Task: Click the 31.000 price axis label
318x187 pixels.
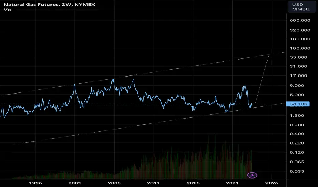Action: (298, 66)
